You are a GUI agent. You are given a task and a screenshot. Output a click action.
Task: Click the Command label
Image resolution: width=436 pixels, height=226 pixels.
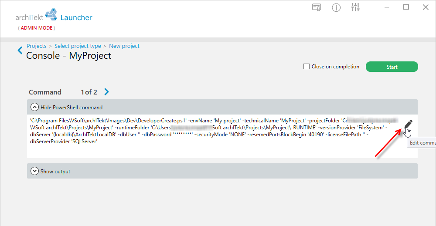45,92
